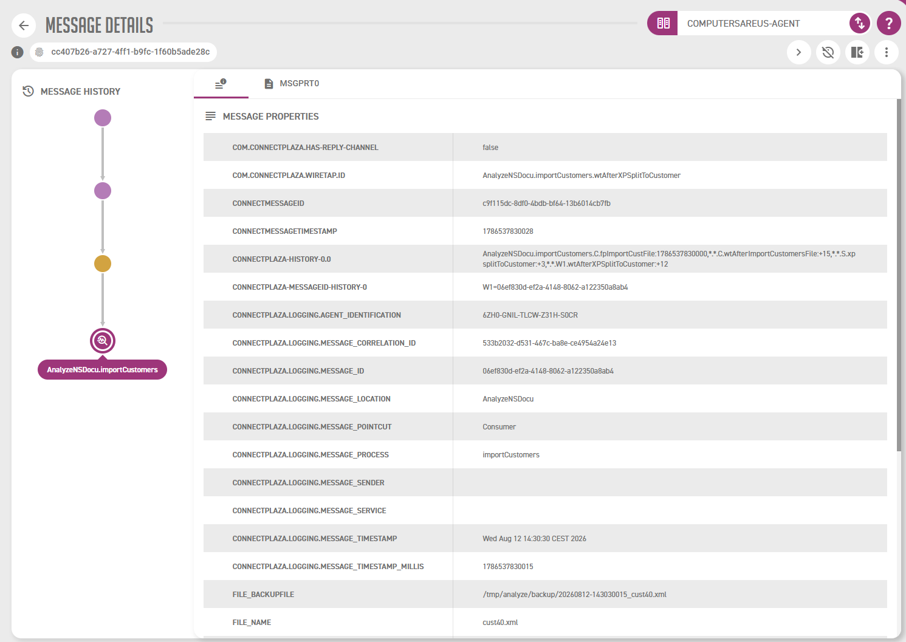
Task: Select the second purple history node
Action: [x=103, y=191]
